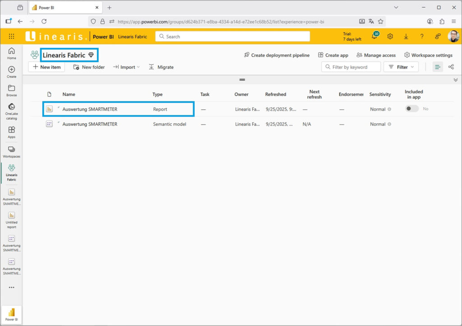The image size is (462, 326).
Task: Open the settings gear in header
Action: (x=390, y=36)
